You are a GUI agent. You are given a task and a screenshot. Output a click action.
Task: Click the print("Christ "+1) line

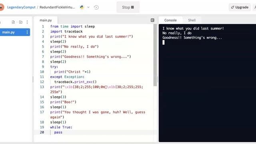pyautogui.click(x=72, y=72)
